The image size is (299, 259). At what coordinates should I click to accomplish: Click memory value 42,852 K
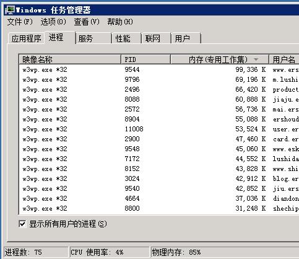click(251, 188)
